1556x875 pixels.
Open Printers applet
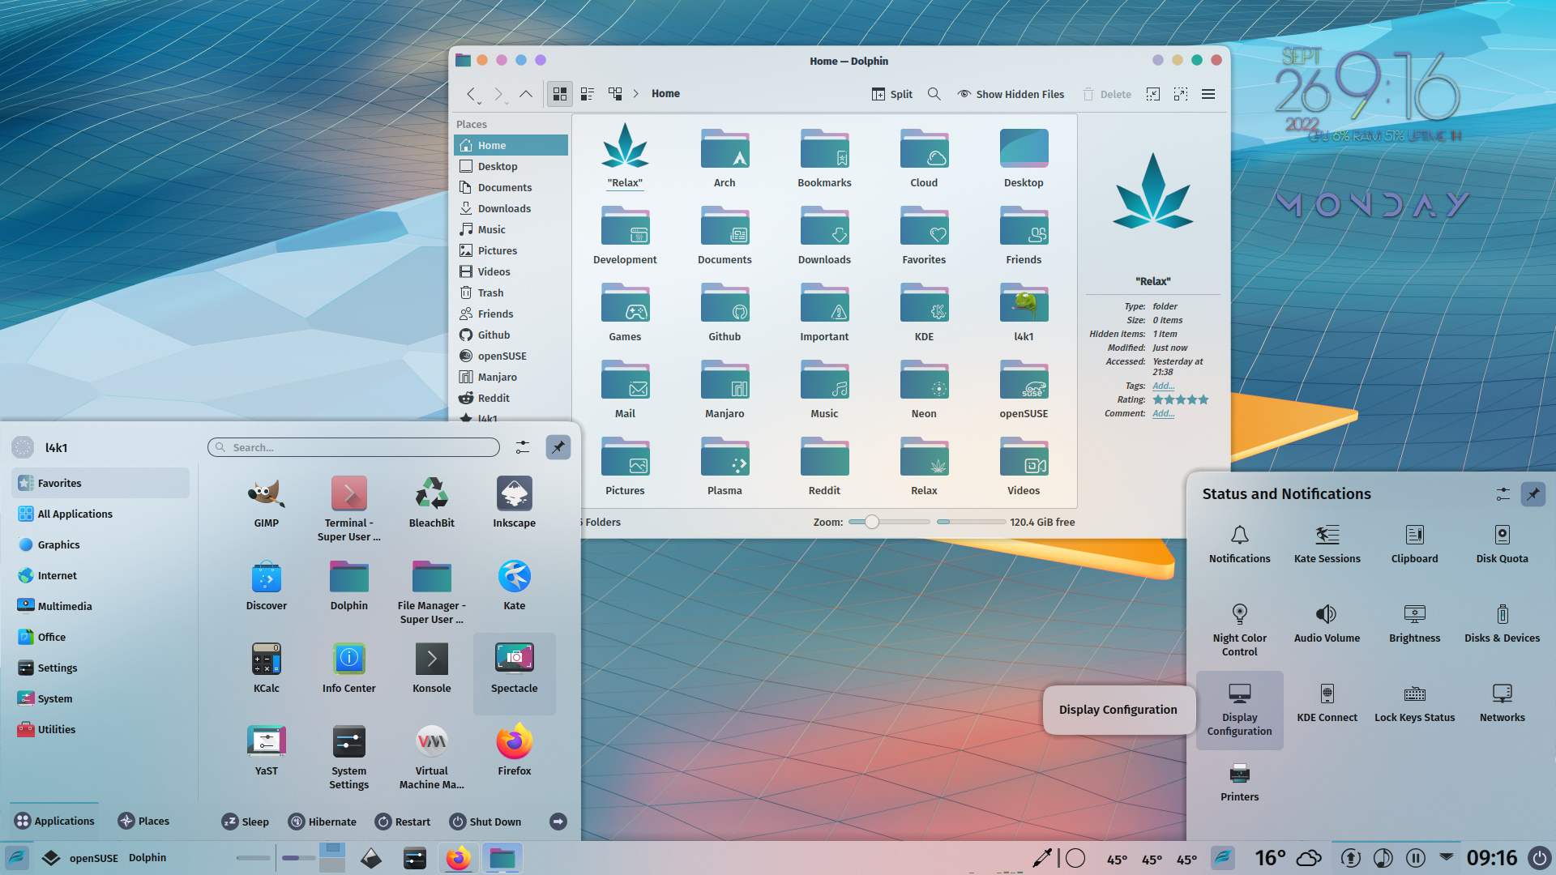(1239, 782)
